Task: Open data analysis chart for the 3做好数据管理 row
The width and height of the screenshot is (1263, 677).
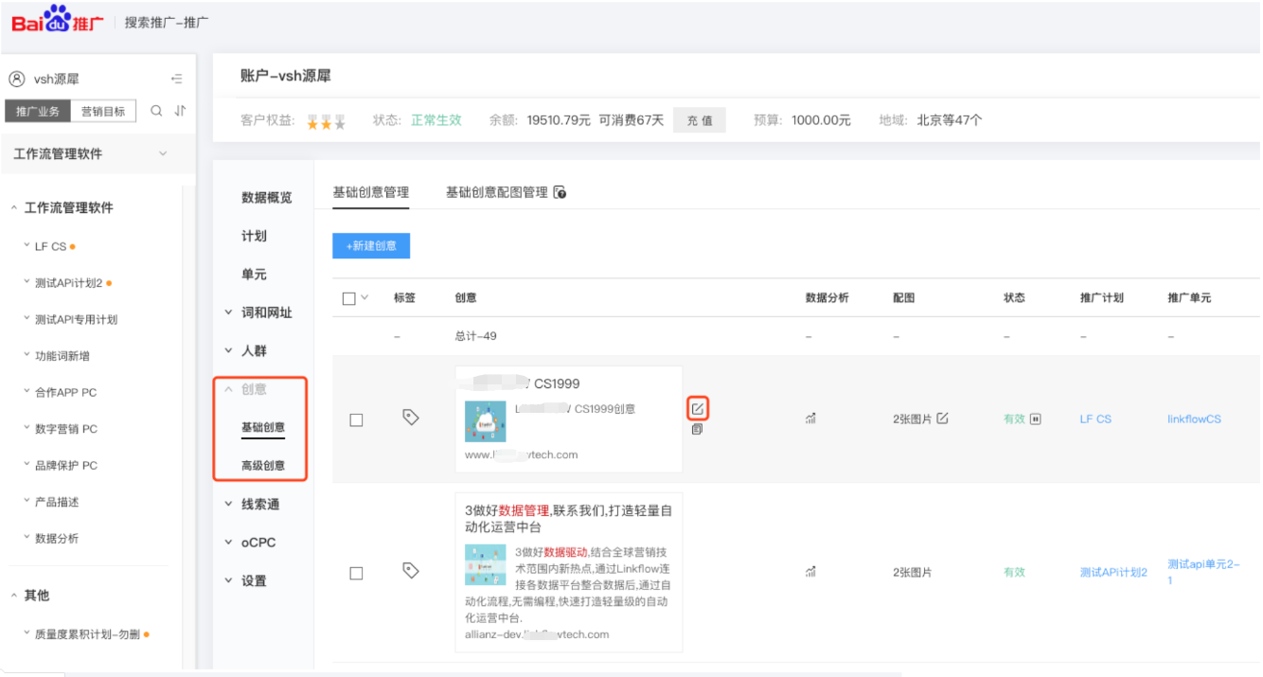Action: pos(810,572)
